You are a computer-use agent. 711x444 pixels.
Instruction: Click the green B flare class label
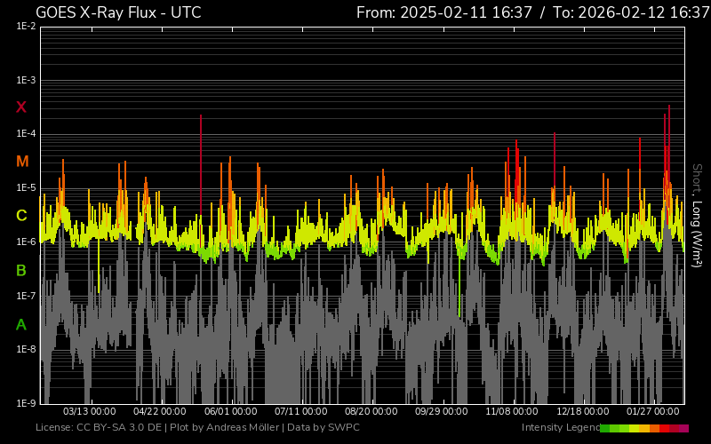click(x=21, y=270)
